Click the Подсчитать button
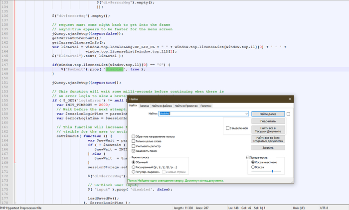This screenshot has height=210, width=349. [268, 121]
